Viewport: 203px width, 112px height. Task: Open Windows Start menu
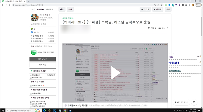[x=3, y=110]
